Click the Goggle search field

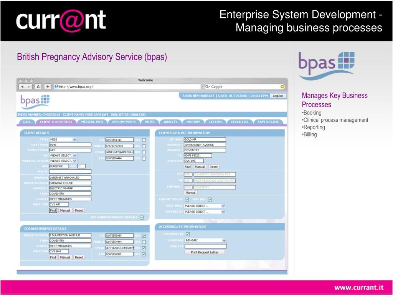click(x=244, y=87)
